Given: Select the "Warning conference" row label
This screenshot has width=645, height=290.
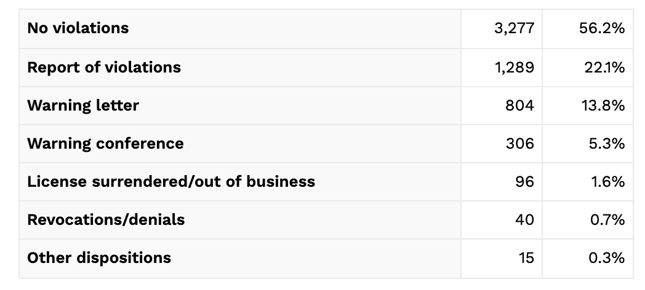Looking at the screenshot, I should pos(105,143).
